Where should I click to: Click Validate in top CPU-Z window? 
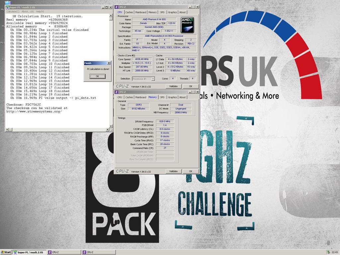click(173, 86)
